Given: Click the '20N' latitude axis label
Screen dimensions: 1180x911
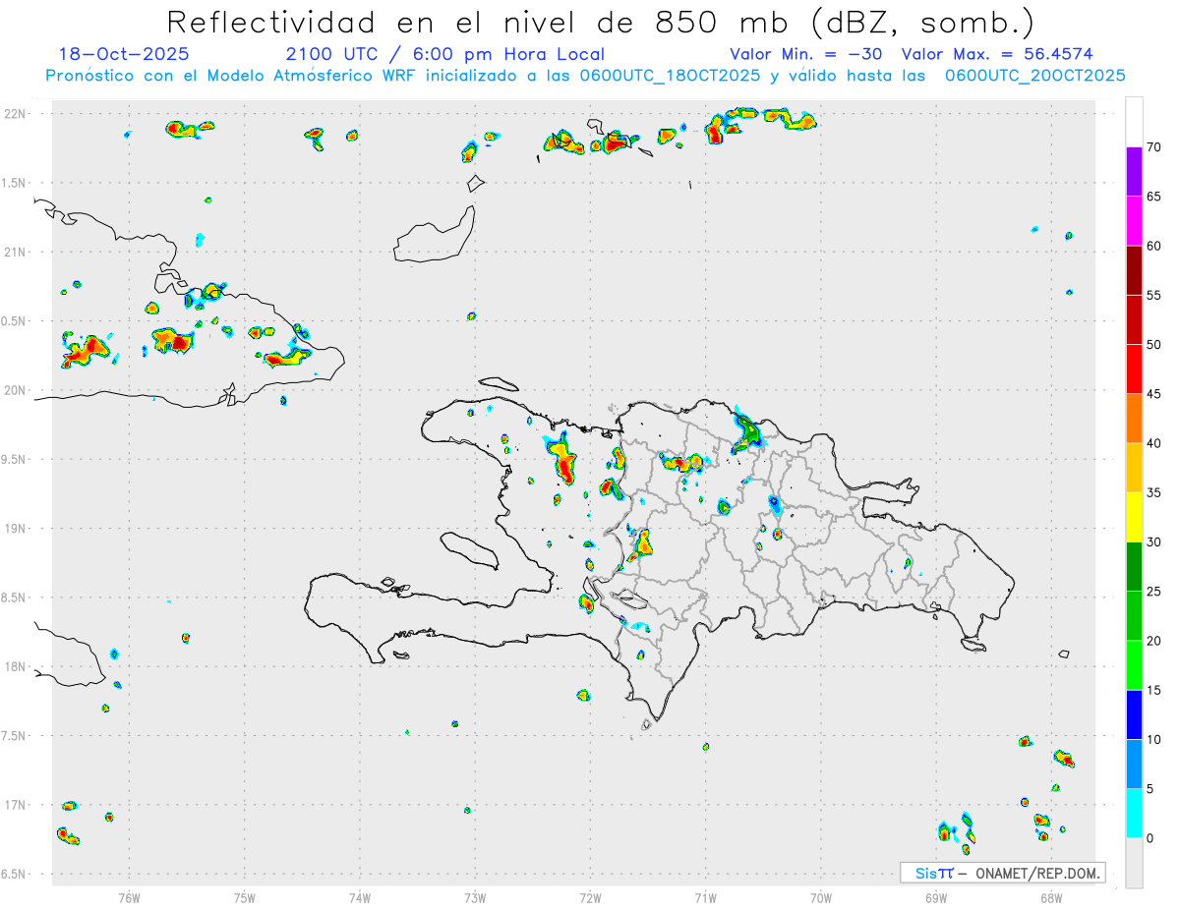Looking at the screenshot, I should (x=17, y=390).
